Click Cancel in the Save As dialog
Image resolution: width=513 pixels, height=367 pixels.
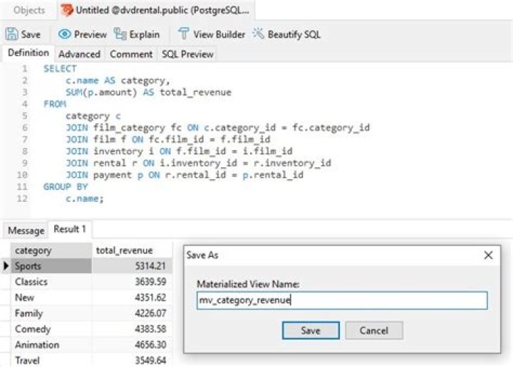point(374,331)
